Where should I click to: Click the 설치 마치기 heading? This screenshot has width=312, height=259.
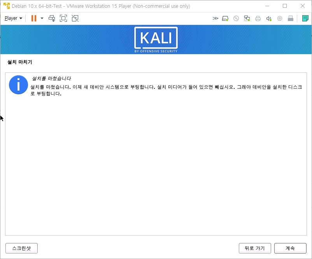click(20, 62)
